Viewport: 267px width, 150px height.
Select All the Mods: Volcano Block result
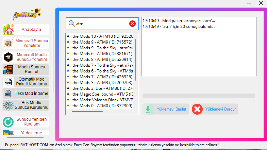pos(100,100)
